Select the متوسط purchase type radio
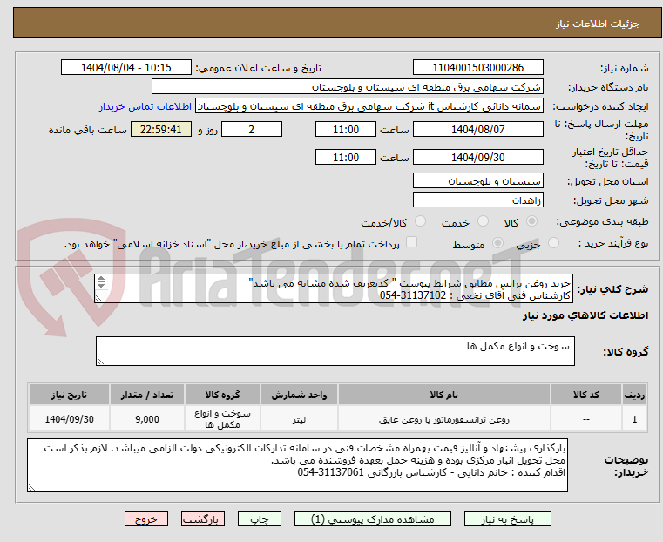This screenshot has height=542, width=663. [x=497, y=243]
